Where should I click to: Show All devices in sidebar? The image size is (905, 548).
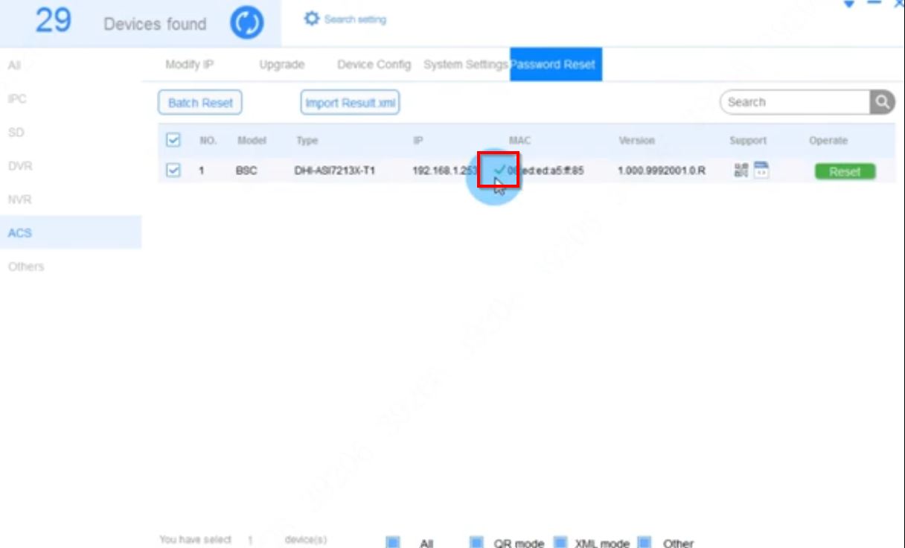pyautogui.click(x=14, y=66)
